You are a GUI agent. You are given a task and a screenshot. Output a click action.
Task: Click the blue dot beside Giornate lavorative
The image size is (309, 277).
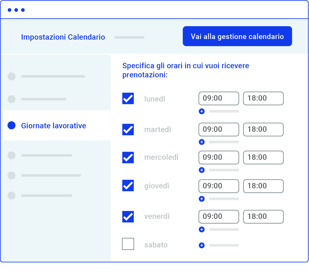[11, 125]
